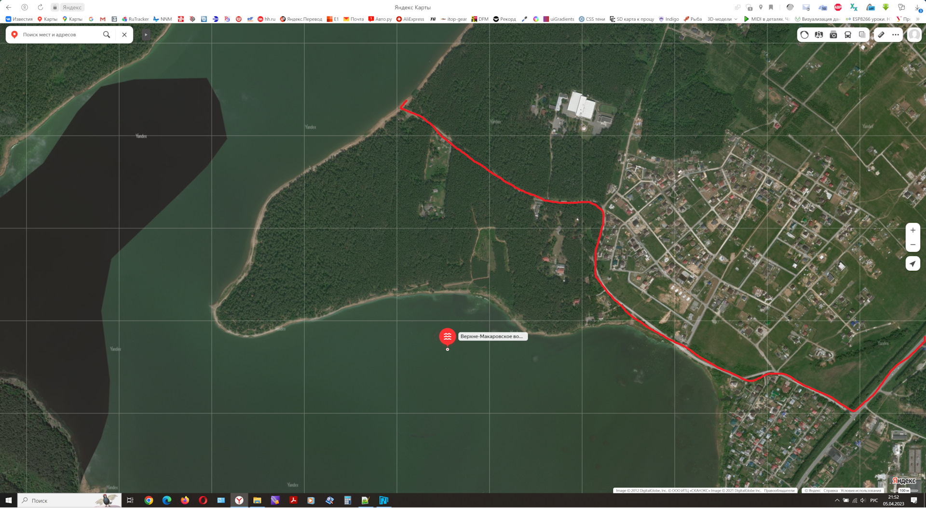Image resolution: width=926 pixels, height=508 pixels.
Task: Launch Firefox from the taskbar
Action: [x=185, y=500]
